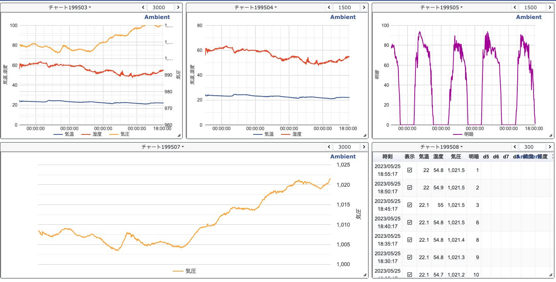Click data count field showing 300
This screenshot has width=556, height=282.
(529, 147)
